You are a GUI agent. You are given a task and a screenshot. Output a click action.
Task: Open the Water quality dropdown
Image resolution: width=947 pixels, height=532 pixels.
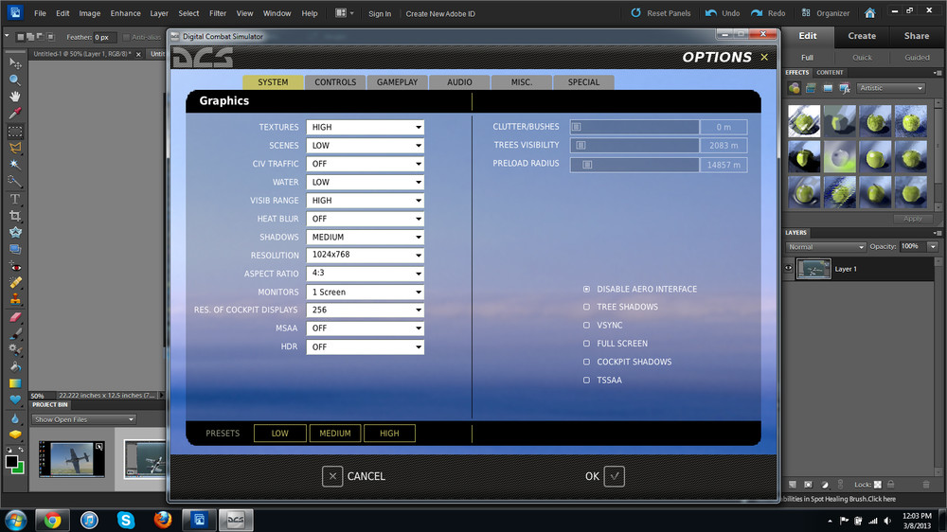(x=365, y=182)
